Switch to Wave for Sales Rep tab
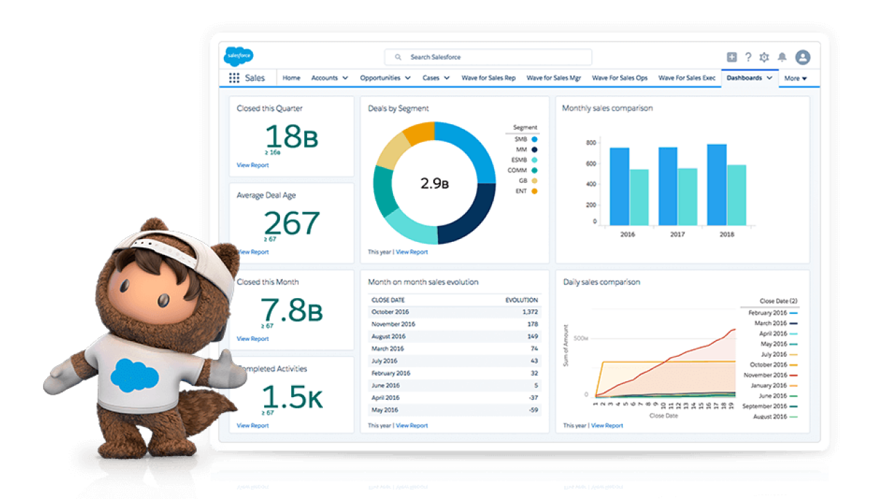The image size is (887, 499). [489, 78]
